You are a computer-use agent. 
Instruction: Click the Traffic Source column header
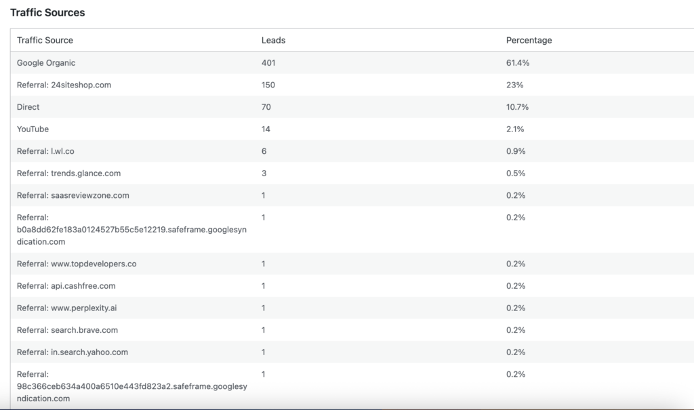pyautogui.click(x=45, y=41)
